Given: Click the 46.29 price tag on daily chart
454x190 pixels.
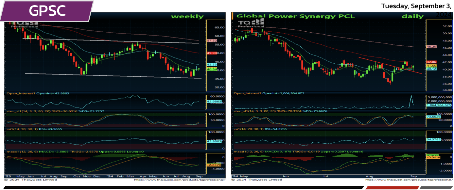Looking at the screenshot, I should (432, 47).
